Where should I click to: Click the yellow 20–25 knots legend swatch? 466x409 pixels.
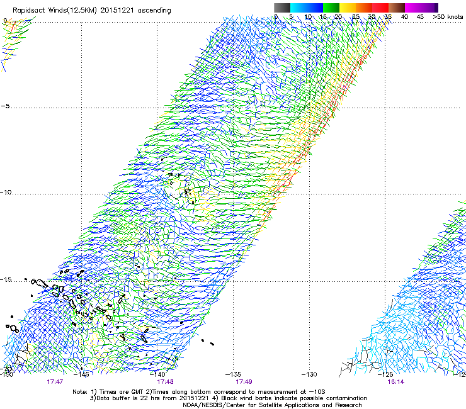coord(348,8)
